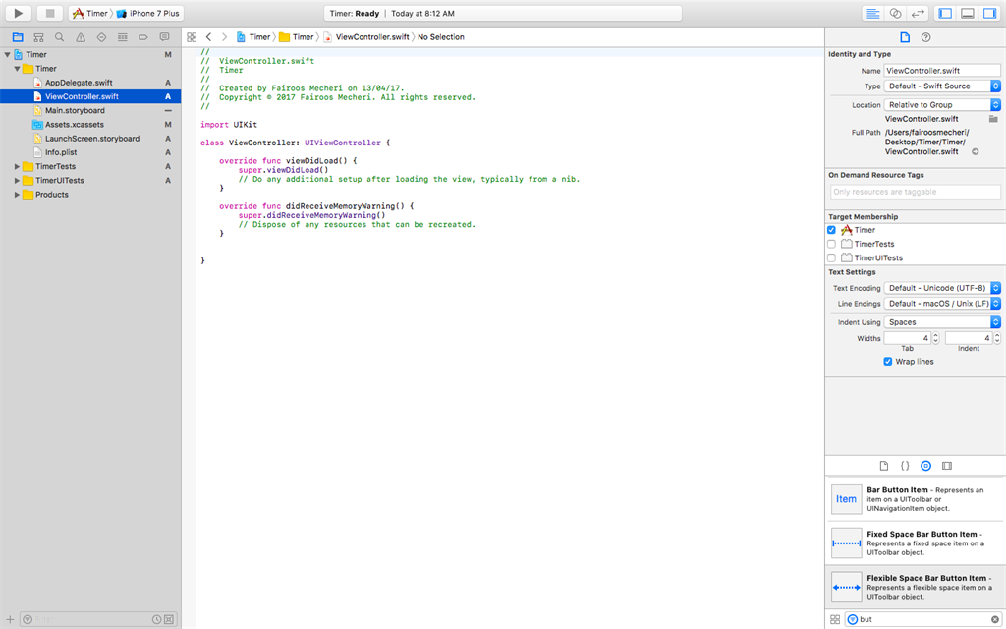Show the Quick Help inspector
Screen dimensions: 1006x629
point(925,37)
